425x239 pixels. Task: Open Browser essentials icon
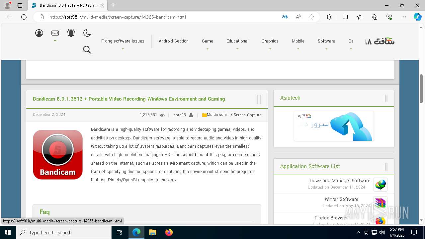[389, 17]
